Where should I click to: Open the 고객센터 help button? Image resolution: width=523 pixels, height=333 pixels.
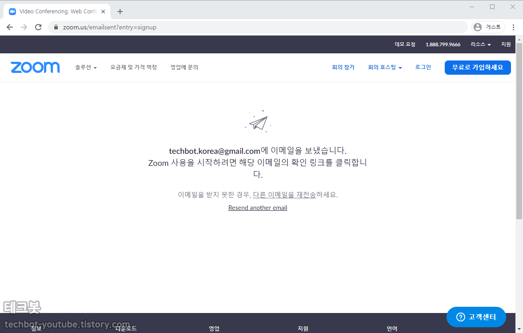pos(476,317)
